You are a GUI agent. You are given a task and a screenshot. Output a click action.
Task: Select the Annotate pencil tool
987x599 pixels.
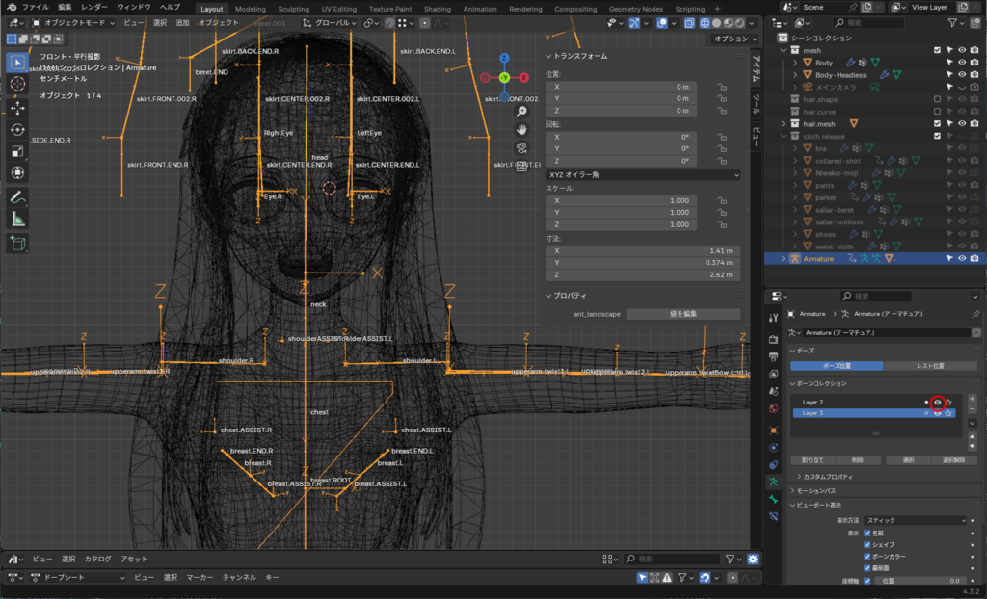(x=17, y=196)
